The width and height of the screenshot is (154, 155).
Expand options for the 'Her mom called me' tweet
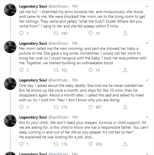[147, 43]
